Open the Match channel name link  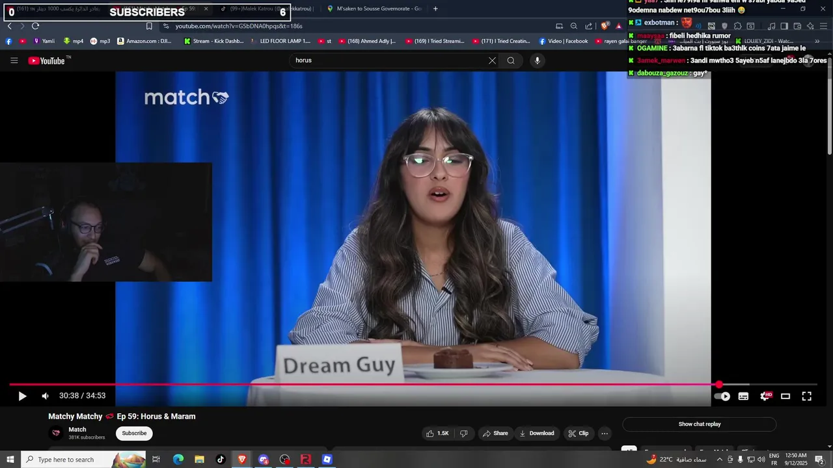(x=77, y=429)
